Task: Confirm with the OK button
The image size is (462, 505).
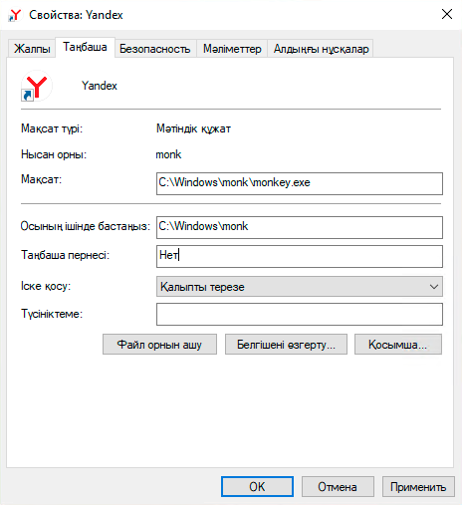Action: click(257, 487)
